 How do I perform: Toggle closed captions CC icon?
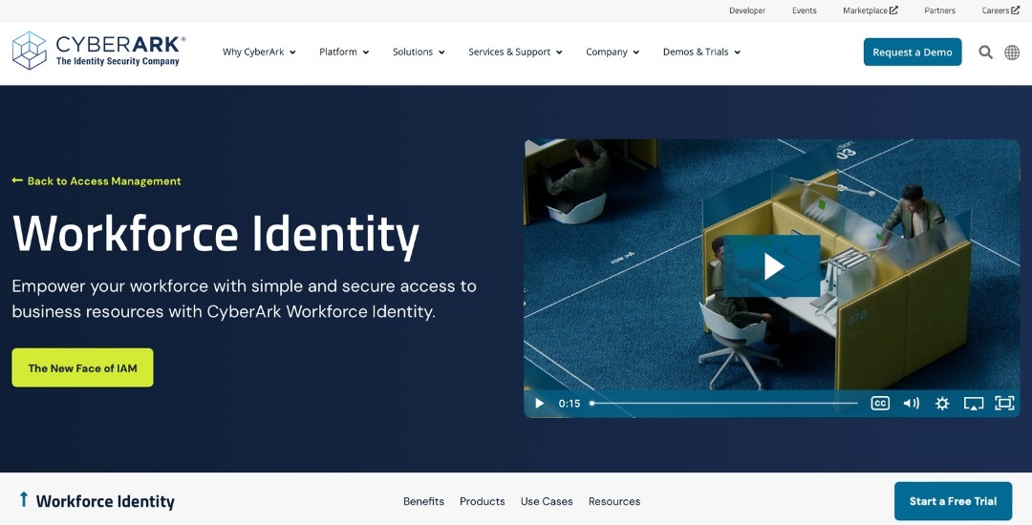[x=880, y=404]
